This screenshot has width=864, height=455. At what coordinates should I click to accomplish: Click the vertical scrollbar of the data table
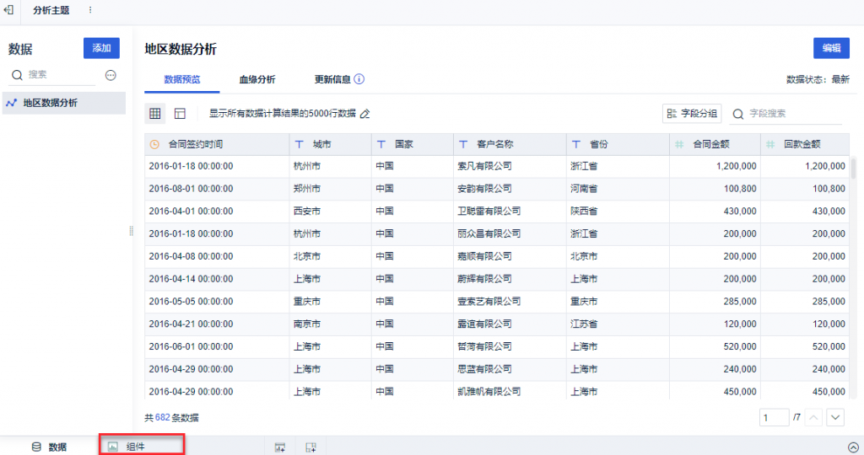point(854,168)
